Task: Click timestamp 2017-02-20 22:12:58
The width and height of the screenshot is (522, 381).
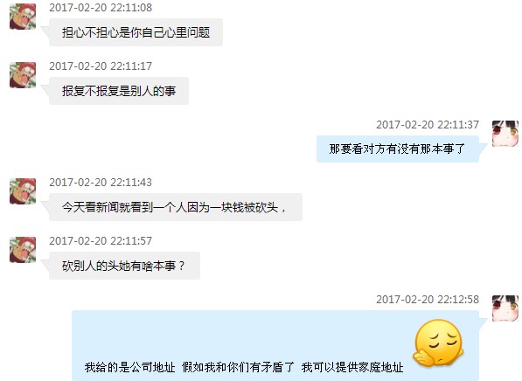Action: pyautogui.click(x=428, y=299)
